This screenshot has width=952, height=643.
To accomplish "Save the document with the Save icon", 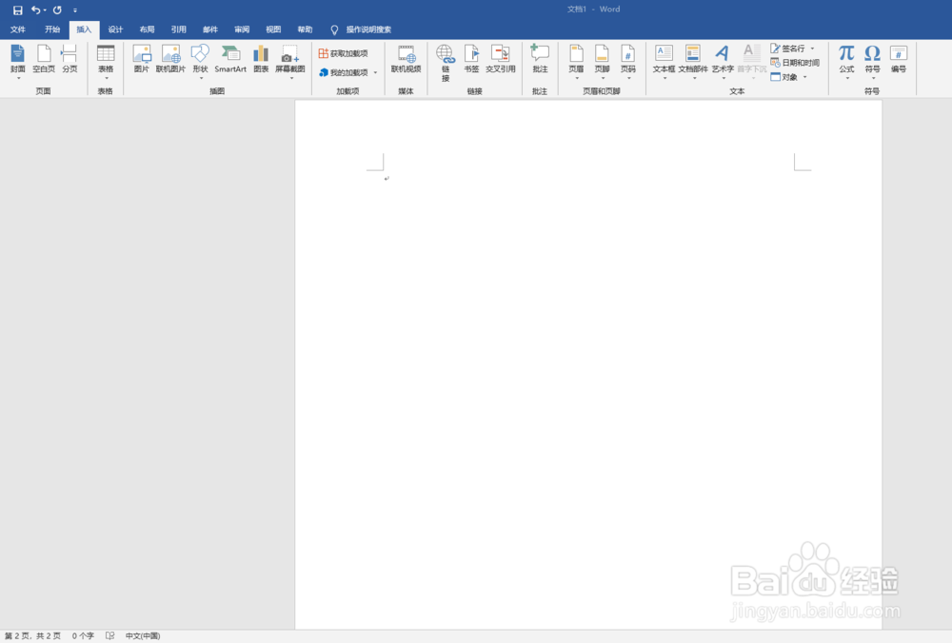I will coord(17,10).
